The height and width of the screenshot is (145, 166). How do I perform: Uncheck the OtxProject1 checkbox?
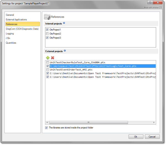coord(47,30)
